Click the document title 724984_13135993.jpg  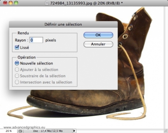tap(71, 3)
